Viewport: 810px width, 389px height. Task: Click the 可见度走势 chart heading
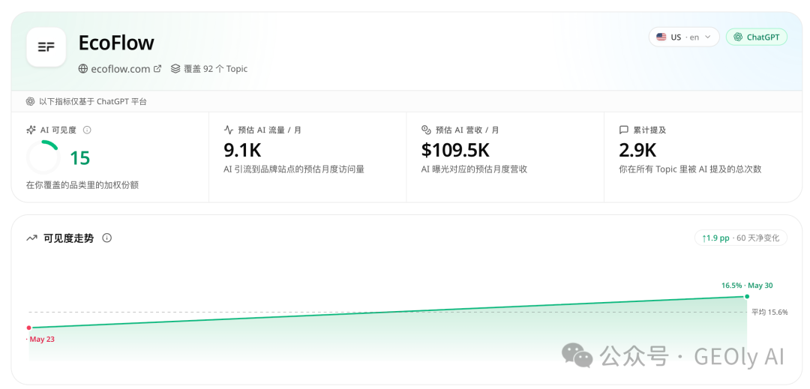(x=69, y=238)
